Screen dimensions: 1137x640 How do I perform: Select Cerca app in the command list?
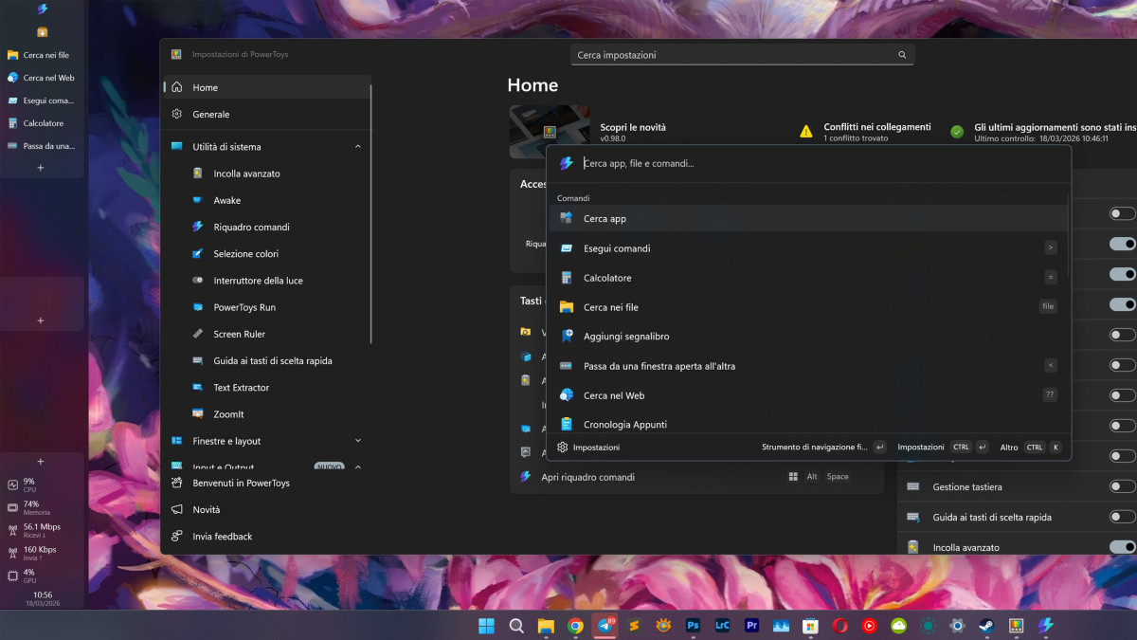605,219
